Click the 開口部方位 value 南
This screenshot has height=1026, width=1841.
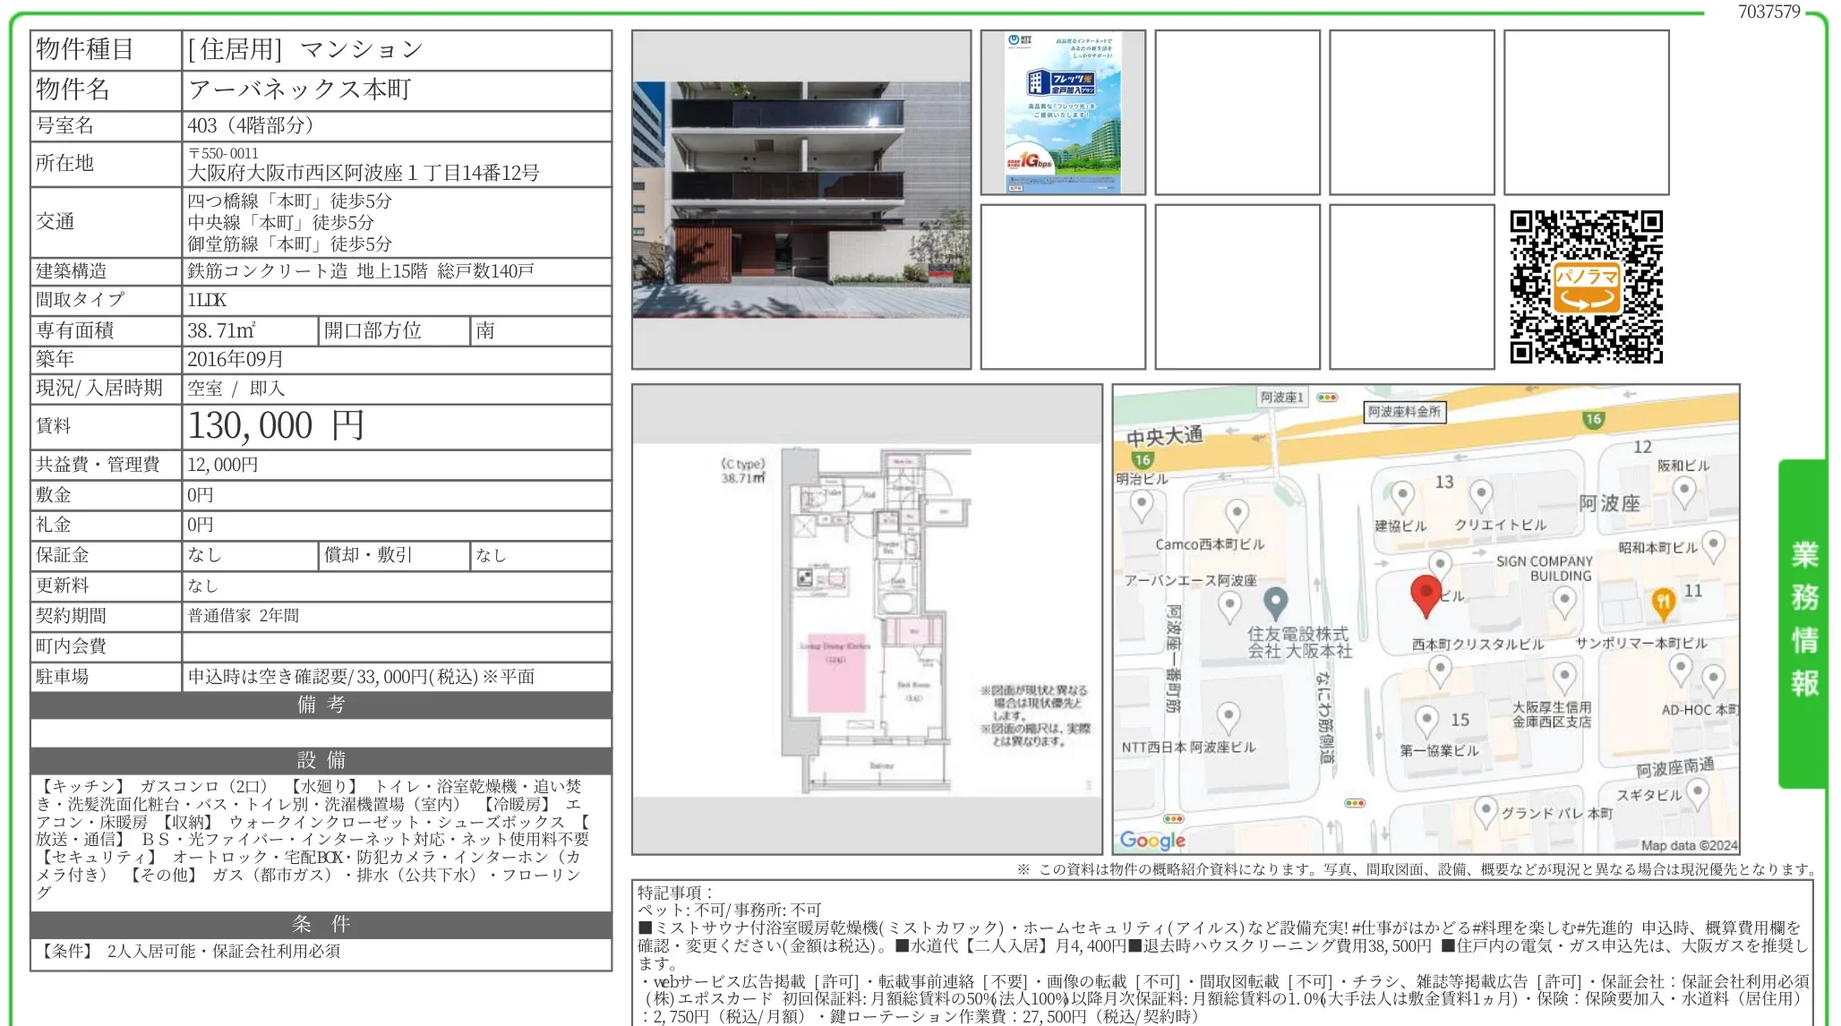(485, 330)
